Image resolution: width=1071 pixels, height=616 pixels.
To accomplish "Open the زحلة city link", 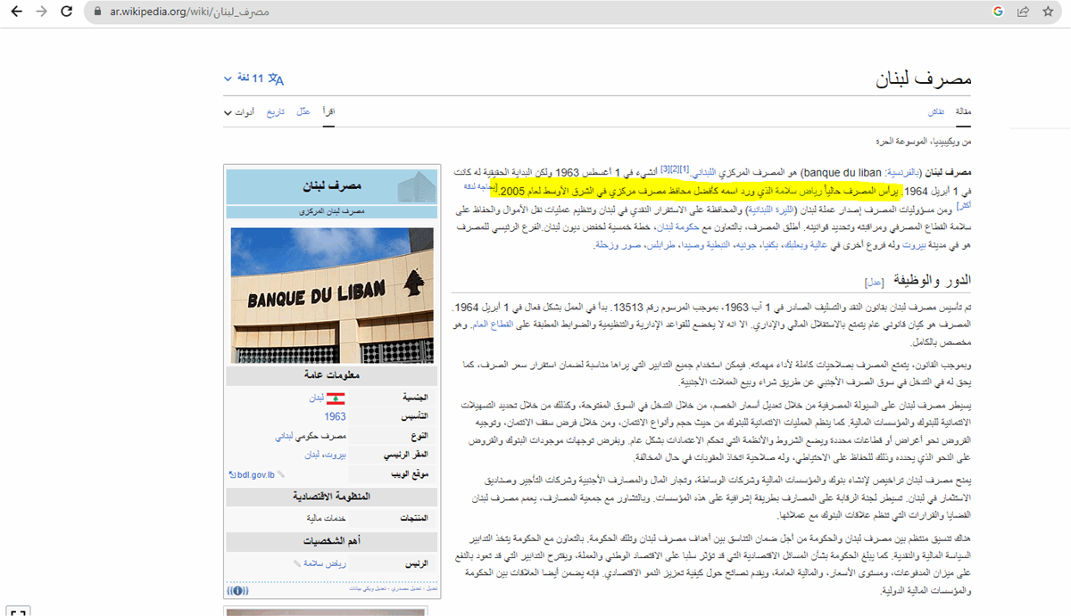I will pos(607,243).
